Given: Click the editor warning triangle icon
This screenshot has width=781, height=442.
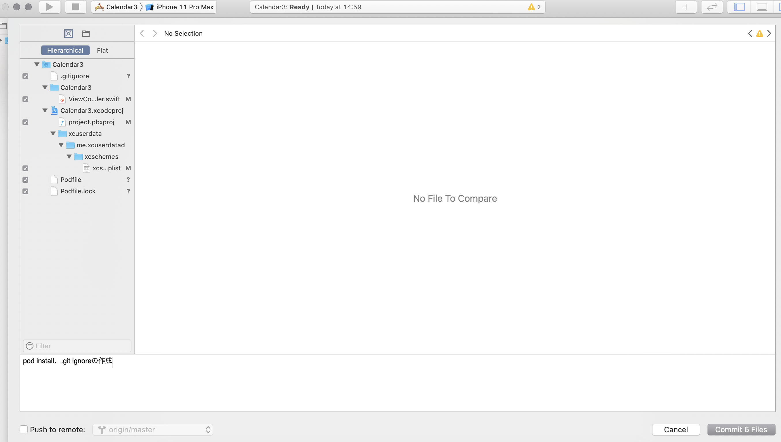Looking at the screenshot, I should tap(760, 33).
